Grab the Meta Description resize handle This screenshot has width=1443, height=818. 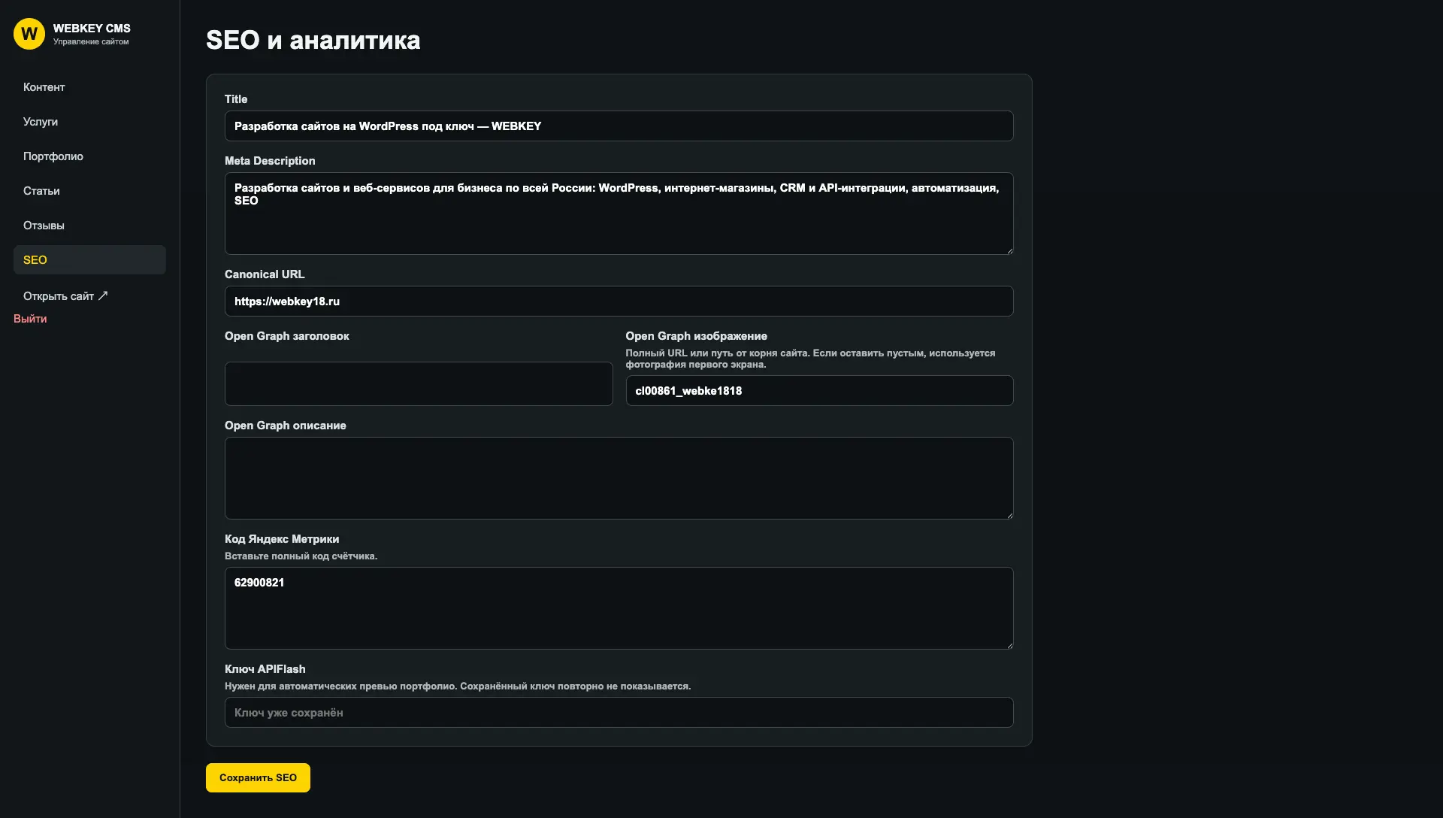click(x=1009, y=250)
